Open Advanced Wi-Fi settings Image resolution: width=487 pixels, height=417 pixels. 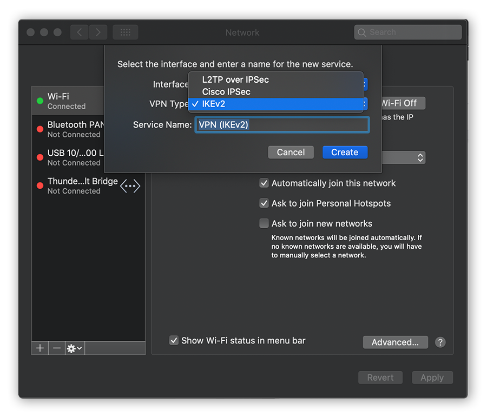[x=395, y=342]
